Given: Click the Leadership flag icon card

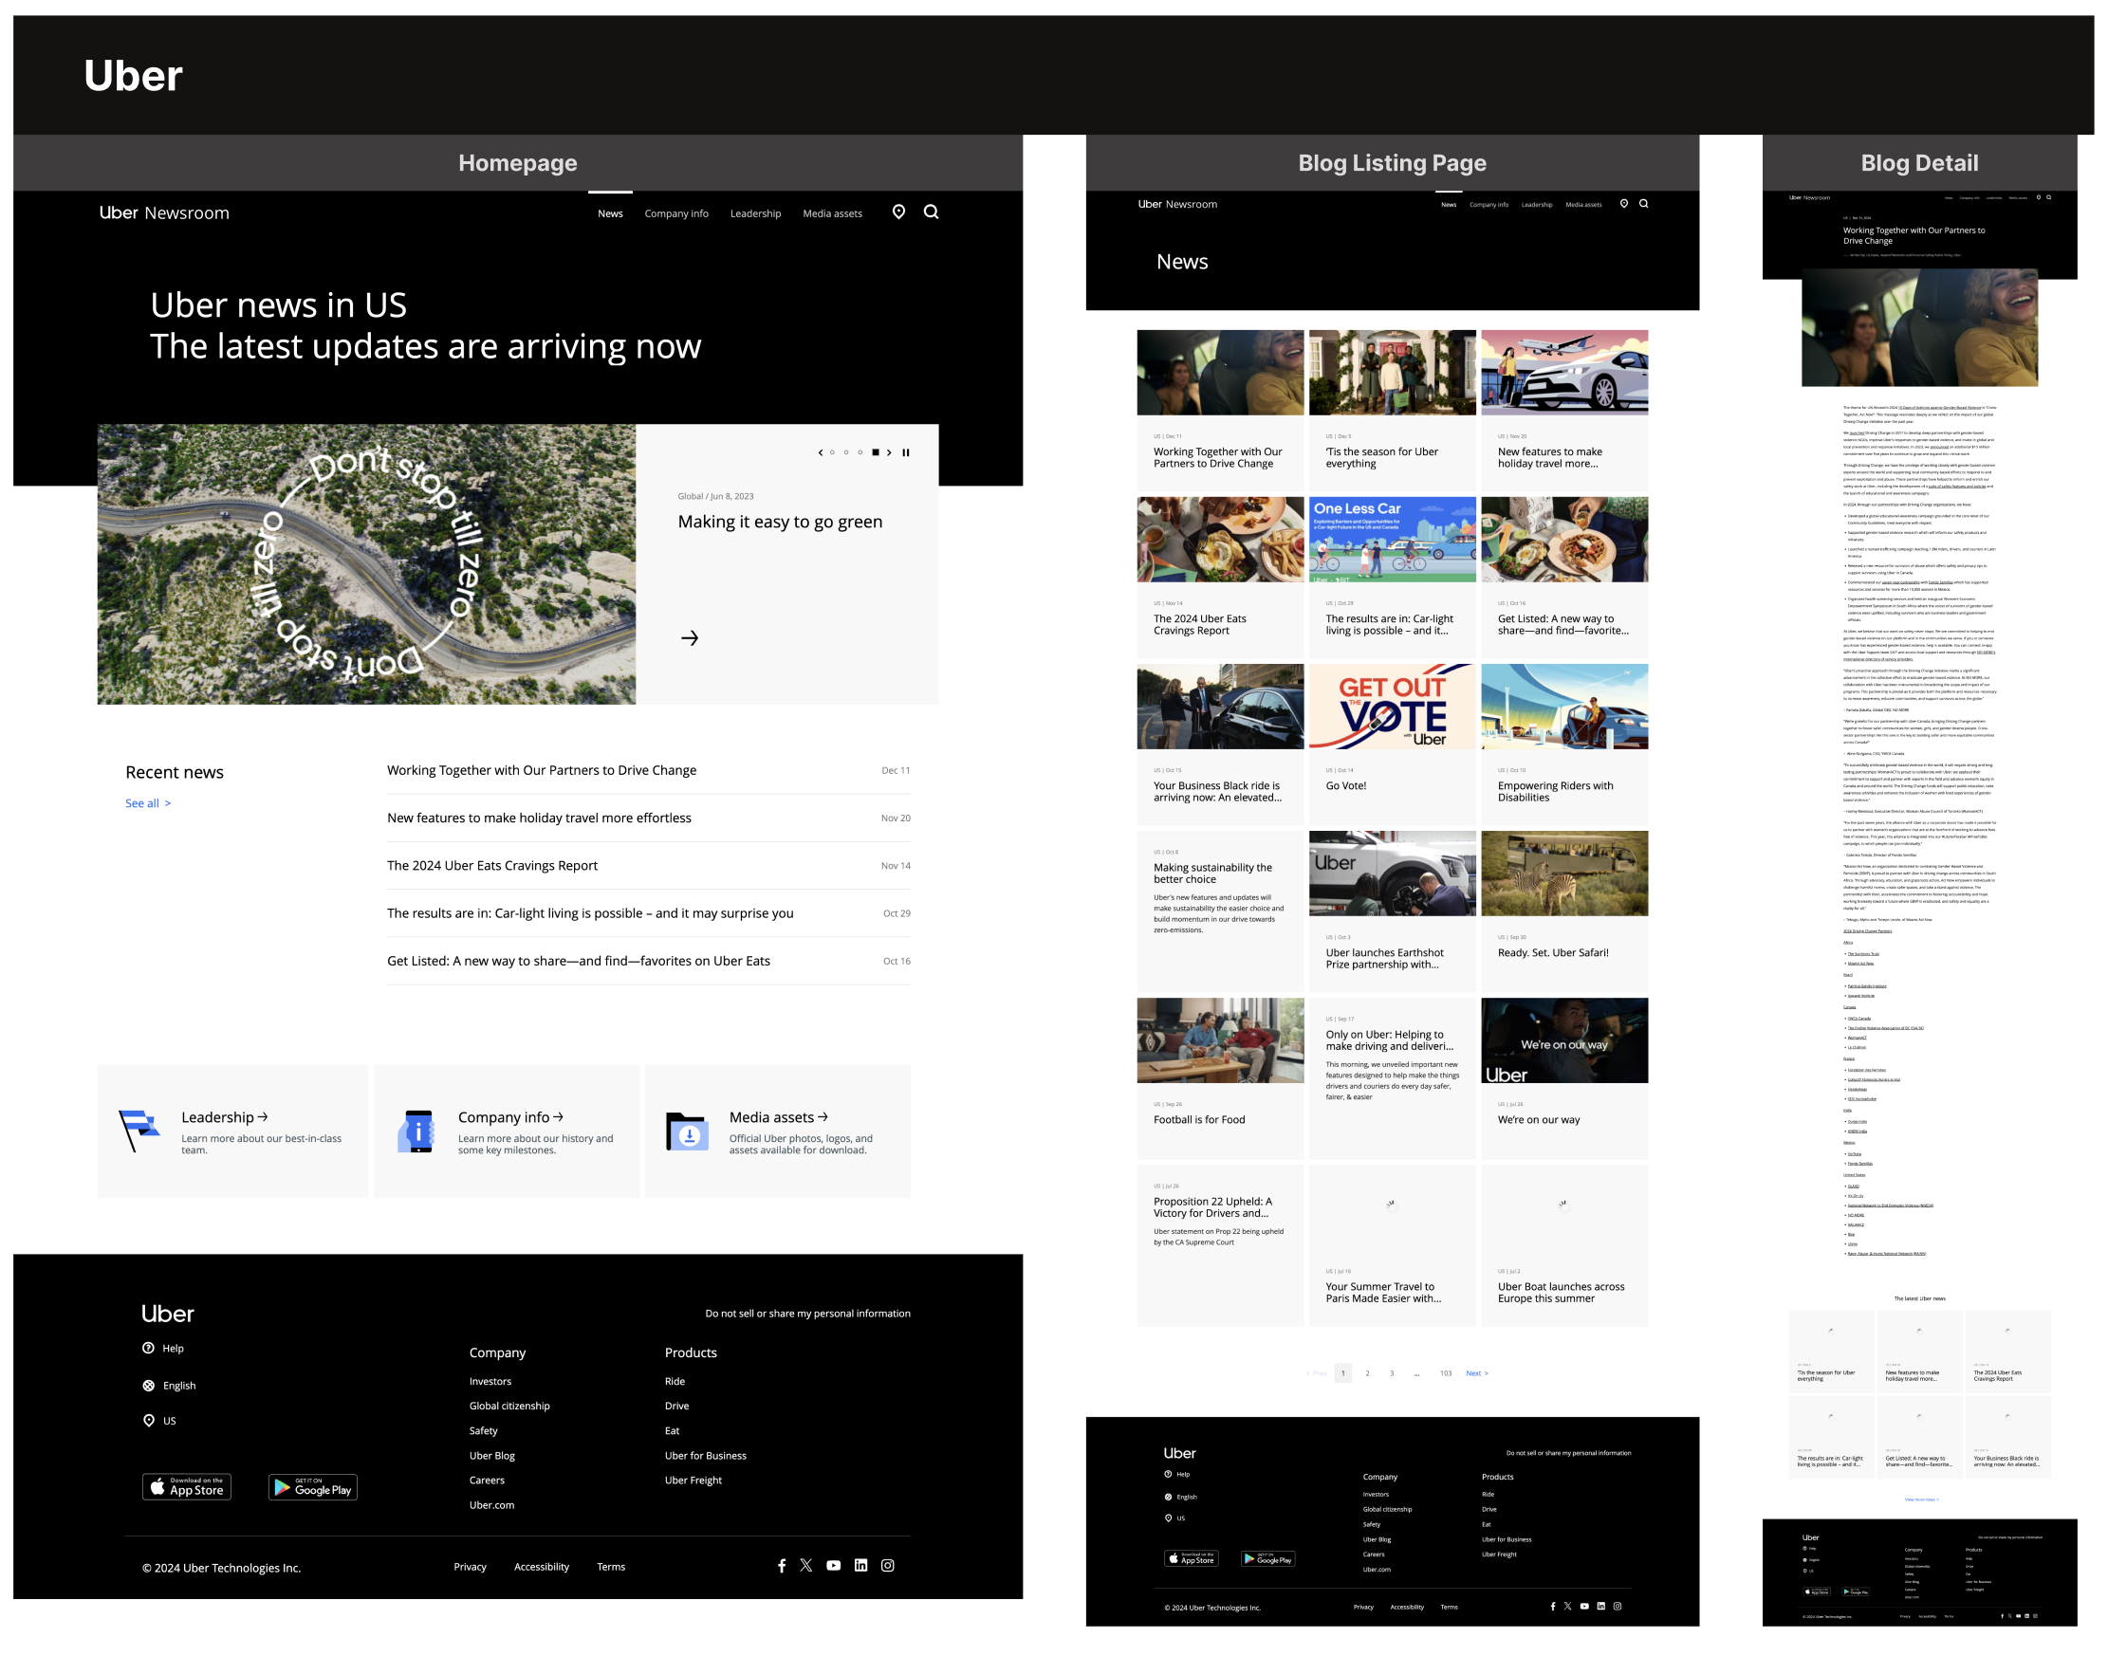Looking at the screenshot, I should click(139, 1130).
